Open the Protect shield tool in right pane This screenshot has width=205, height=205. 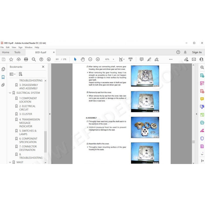pyautogui.click(x=202, y=138)
